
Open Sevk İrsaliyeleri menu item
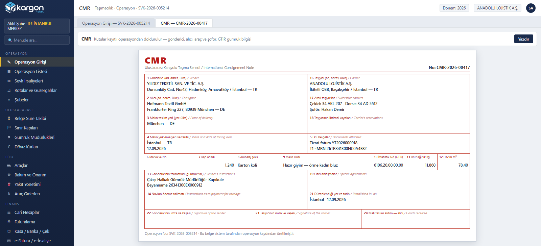click(x=37, y=81)
